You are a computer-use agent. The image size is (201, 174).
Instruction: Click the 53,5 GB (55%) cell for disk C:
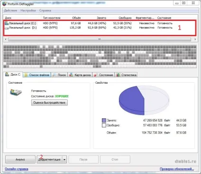pyautogui.click(x=122, y=23)
